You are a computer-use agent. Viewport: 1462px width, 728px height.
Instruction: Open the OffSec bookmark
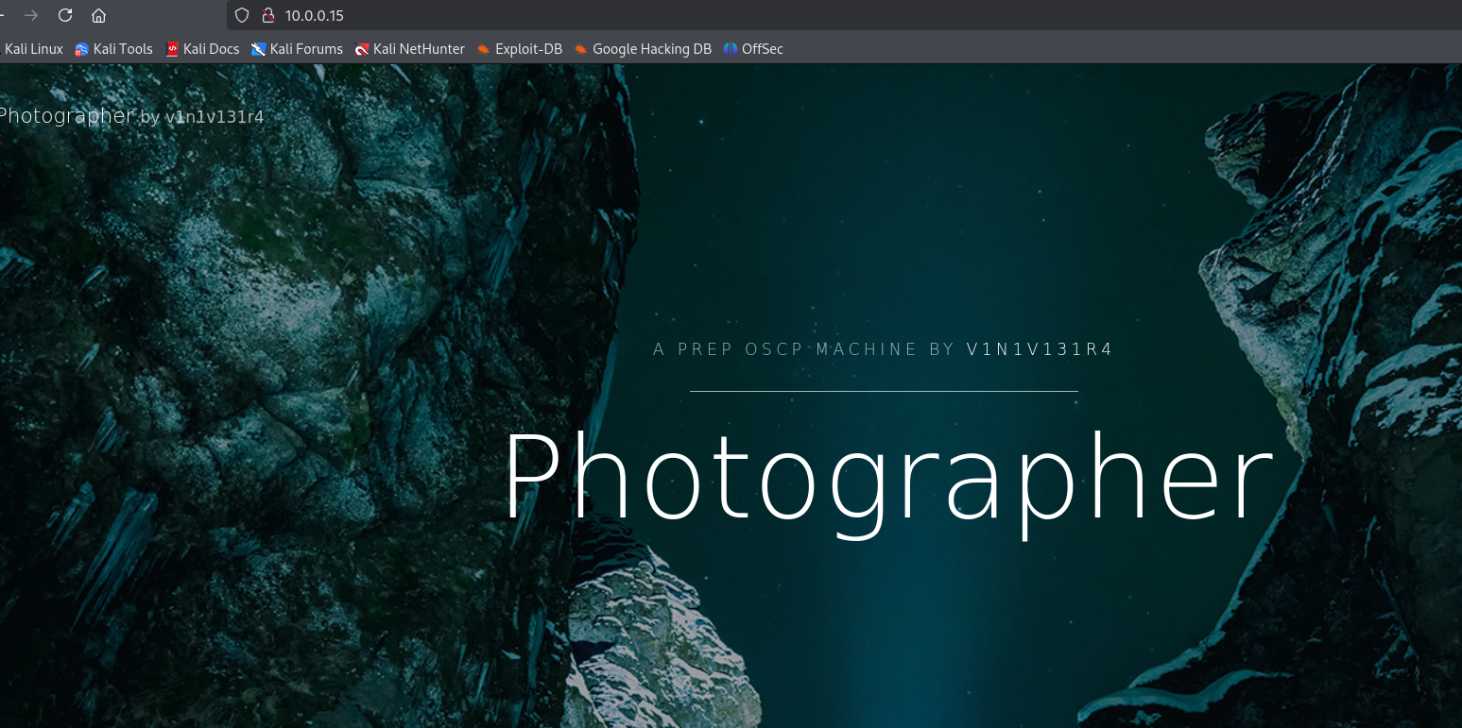[x=753, y=49]
